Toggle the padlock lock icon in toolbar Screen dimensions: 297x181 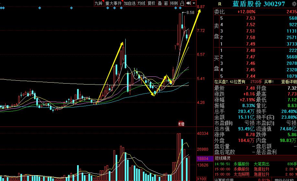pos(182,3)
